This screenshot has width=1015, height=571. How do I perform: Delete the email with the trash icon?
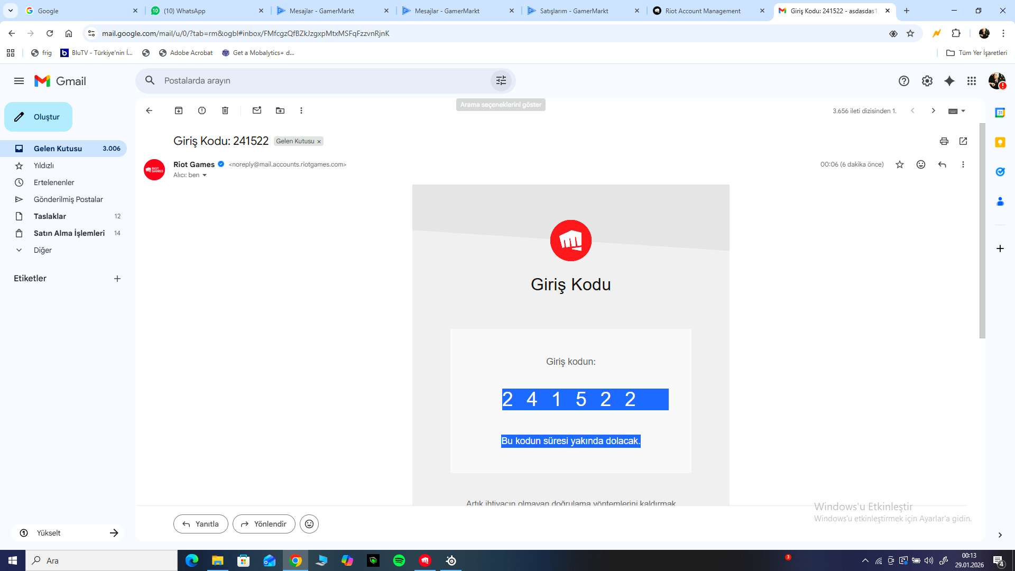pyautogui.click(x=225, y=110)
